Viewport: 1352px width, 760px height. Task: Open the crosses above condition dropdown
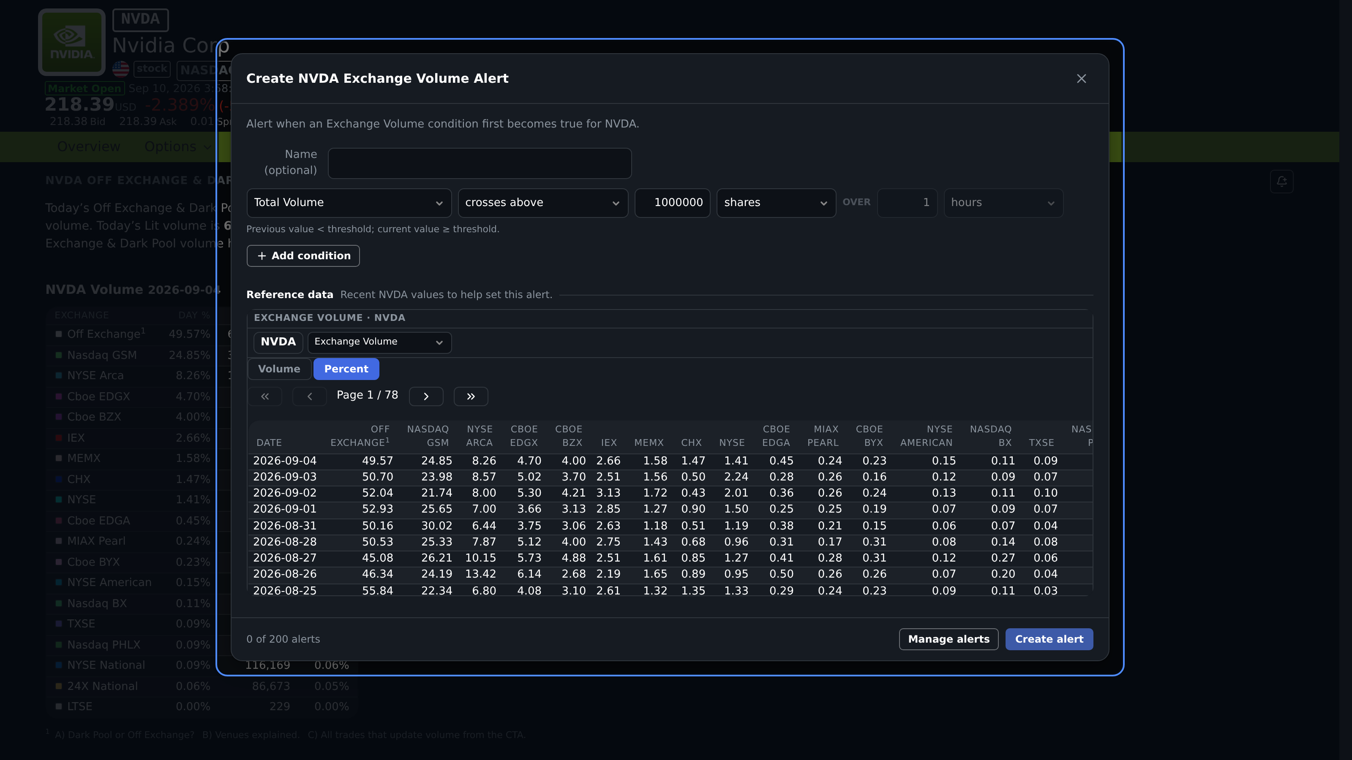[542, 203]
